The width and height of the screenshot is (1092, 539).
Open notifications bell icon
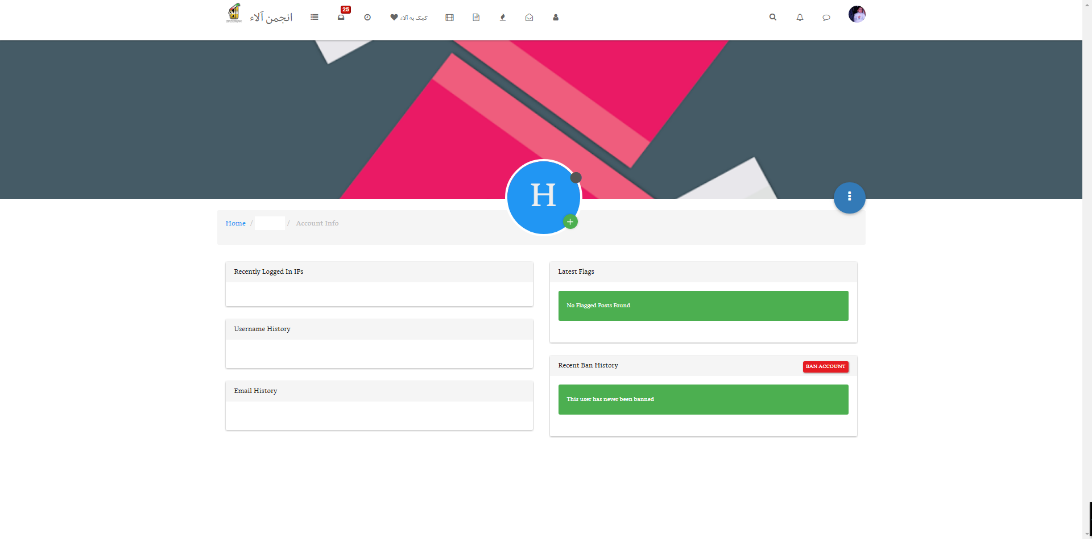[800, 18]
